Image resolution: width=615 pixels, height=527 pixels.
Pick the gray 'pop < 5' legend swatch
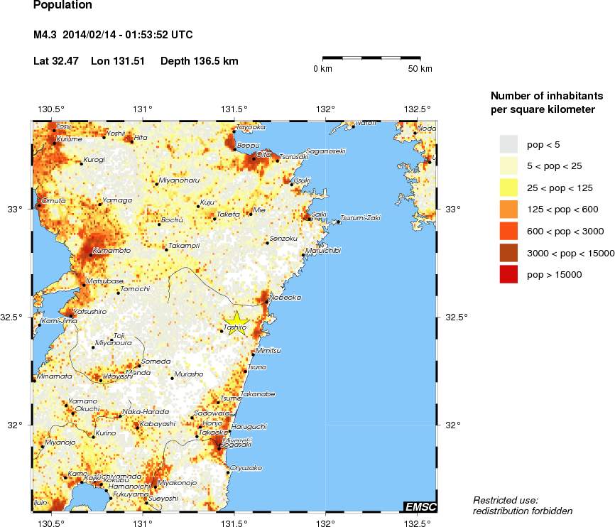pos(508,144)
